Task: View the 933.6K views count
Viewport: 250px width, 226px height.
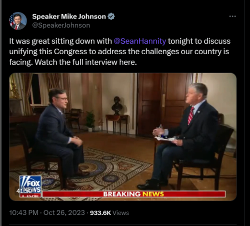Action: tap(100, 212)
